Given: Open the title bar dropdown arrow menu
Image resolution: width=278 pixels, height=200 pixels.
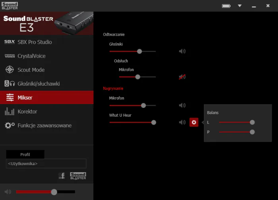Looking at the screenshot, I should pyautogui.click(x=240, y=6).
